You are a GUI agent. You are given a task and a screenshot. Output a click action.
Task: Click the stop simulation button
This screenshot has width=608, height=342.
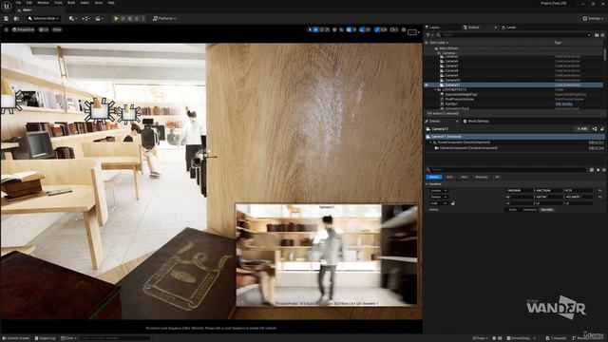[130, 19]
